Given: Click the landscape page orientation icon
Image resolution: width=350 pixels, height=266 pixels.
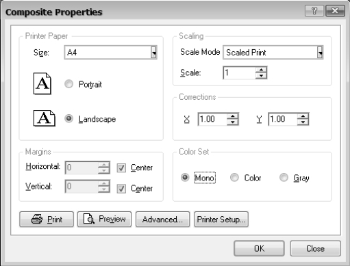Looking at the screenshot, I should (45, 118).
